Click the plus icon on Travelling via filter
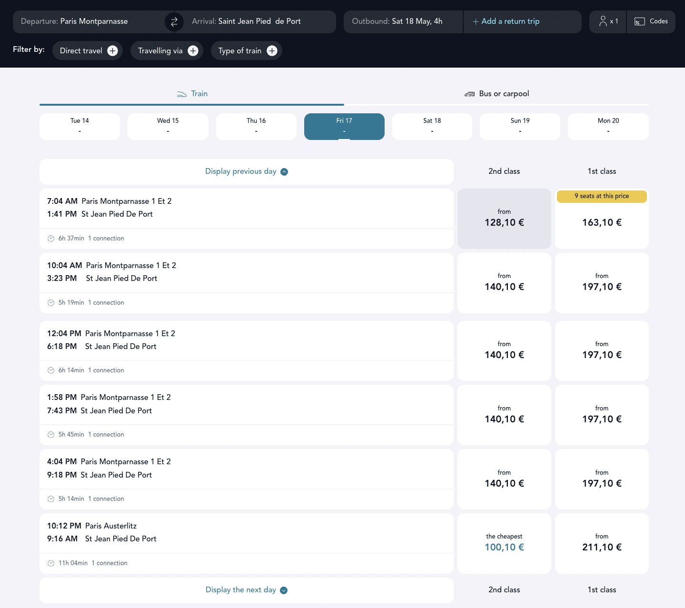Screen dimensions: 685x608 (193, 51)
